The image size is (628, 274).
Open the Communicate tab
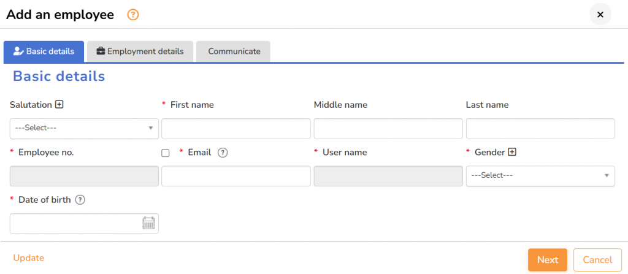click(234, 51)
